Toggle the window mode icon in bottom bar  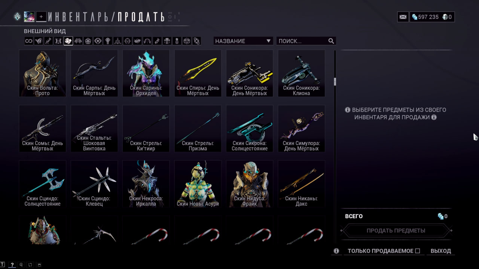[39, 265]
